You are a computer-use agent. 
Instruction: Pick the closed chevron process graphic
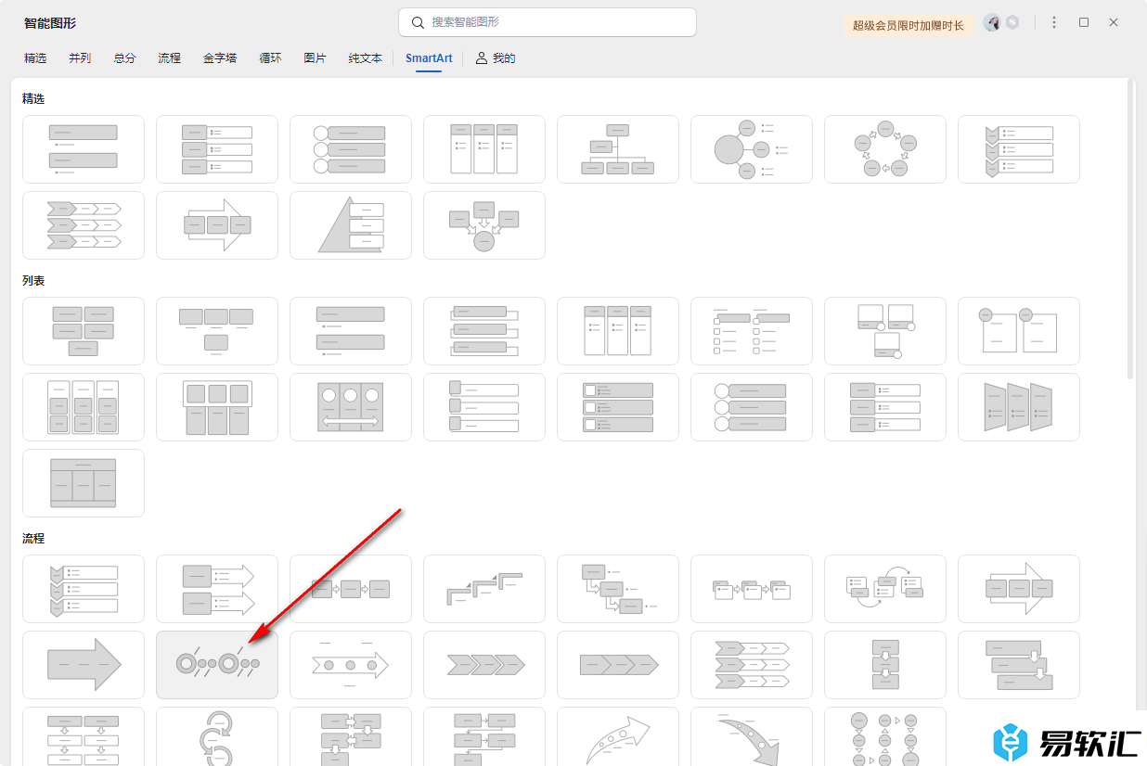click(483, 664)
